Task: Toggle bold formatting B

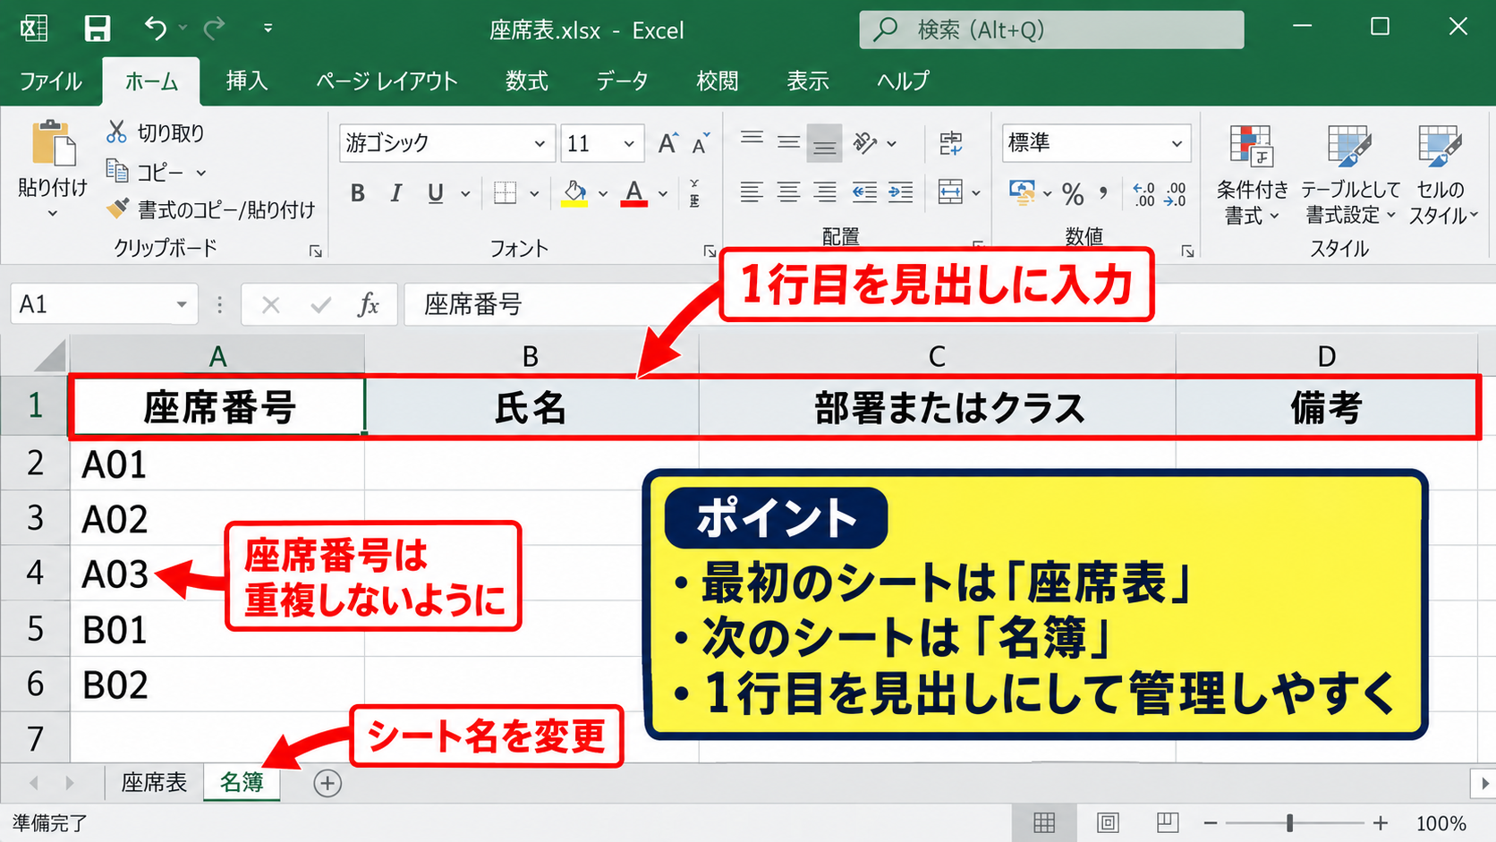Action: (x=358, y=192)
